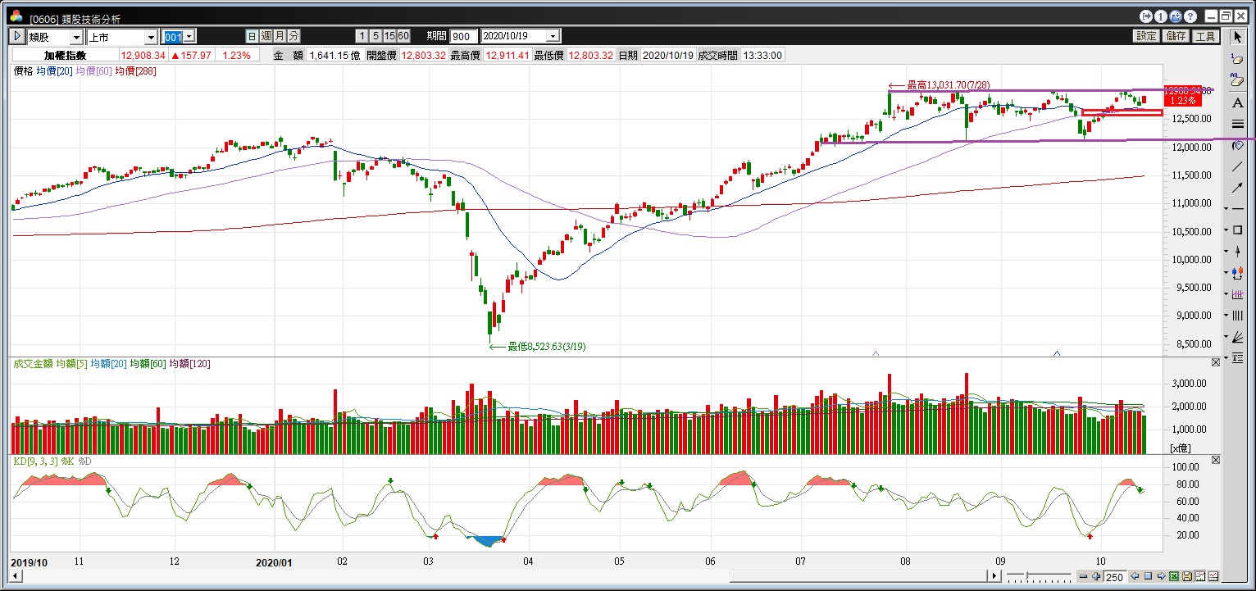Viewport: 1256px width, 591px height.
Task: Select the 60-minute interval button
Action: 403,36
